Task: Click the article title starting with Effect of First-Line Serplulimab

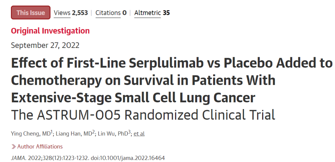Action: pos(172,80)
